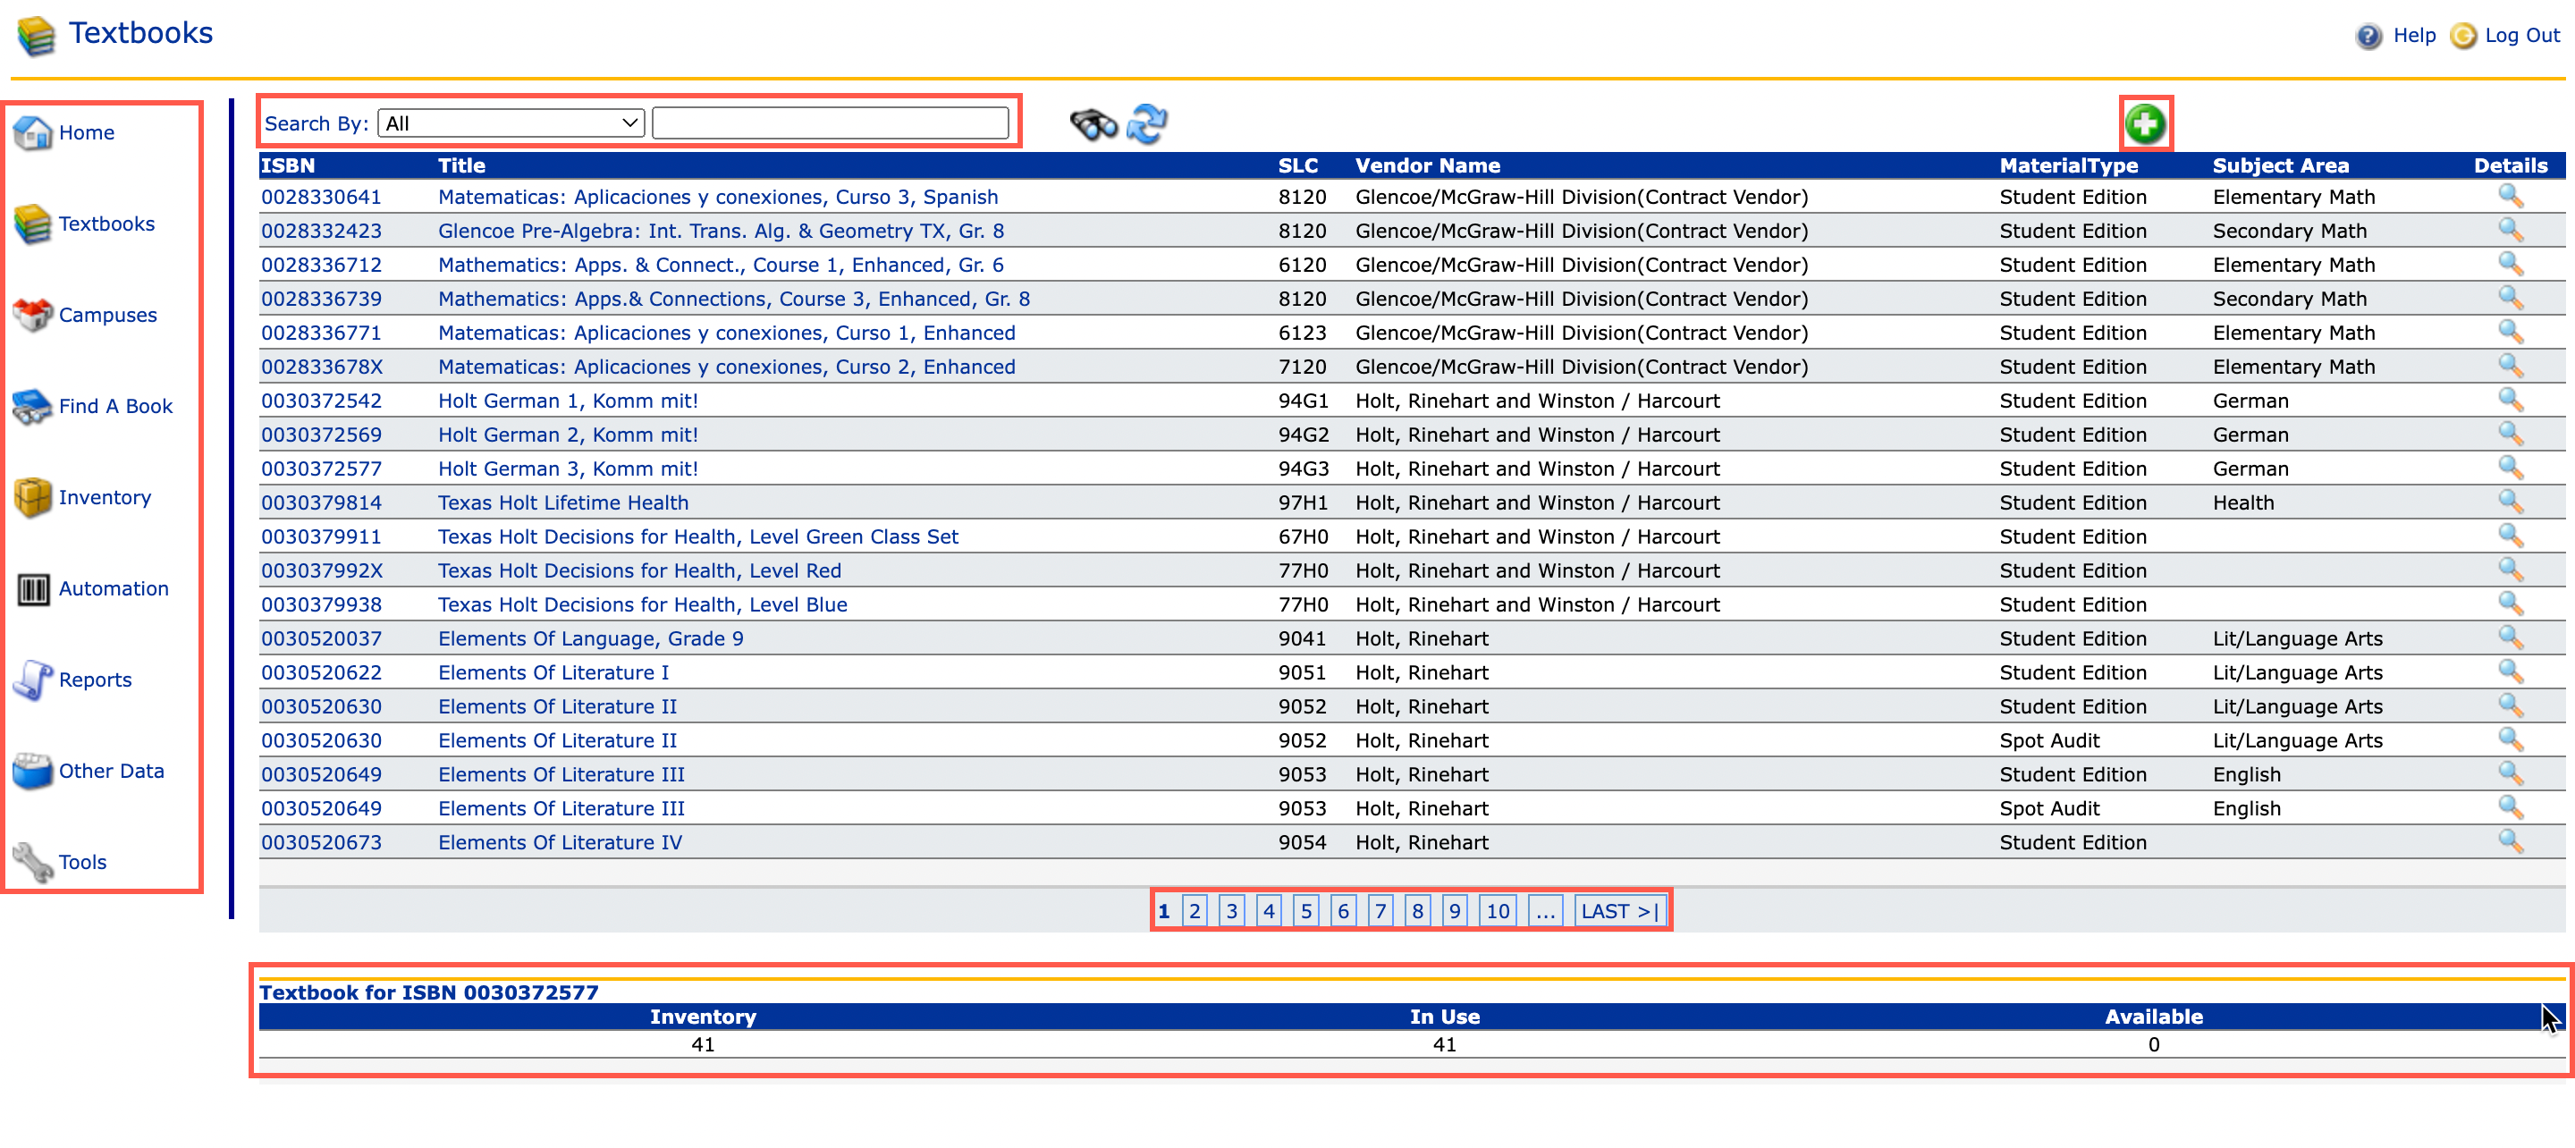
Task: Open details magnifier for Level Red health row
Action: point(2510,570)
